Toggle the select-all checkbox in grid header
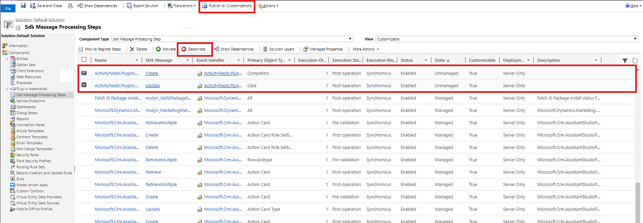The image size is (643, 223). (84, 60)
